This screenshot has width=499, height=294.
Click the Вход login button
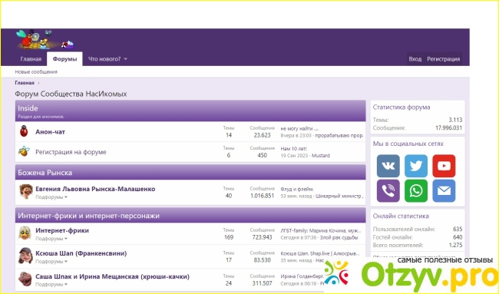coord(415,59)
